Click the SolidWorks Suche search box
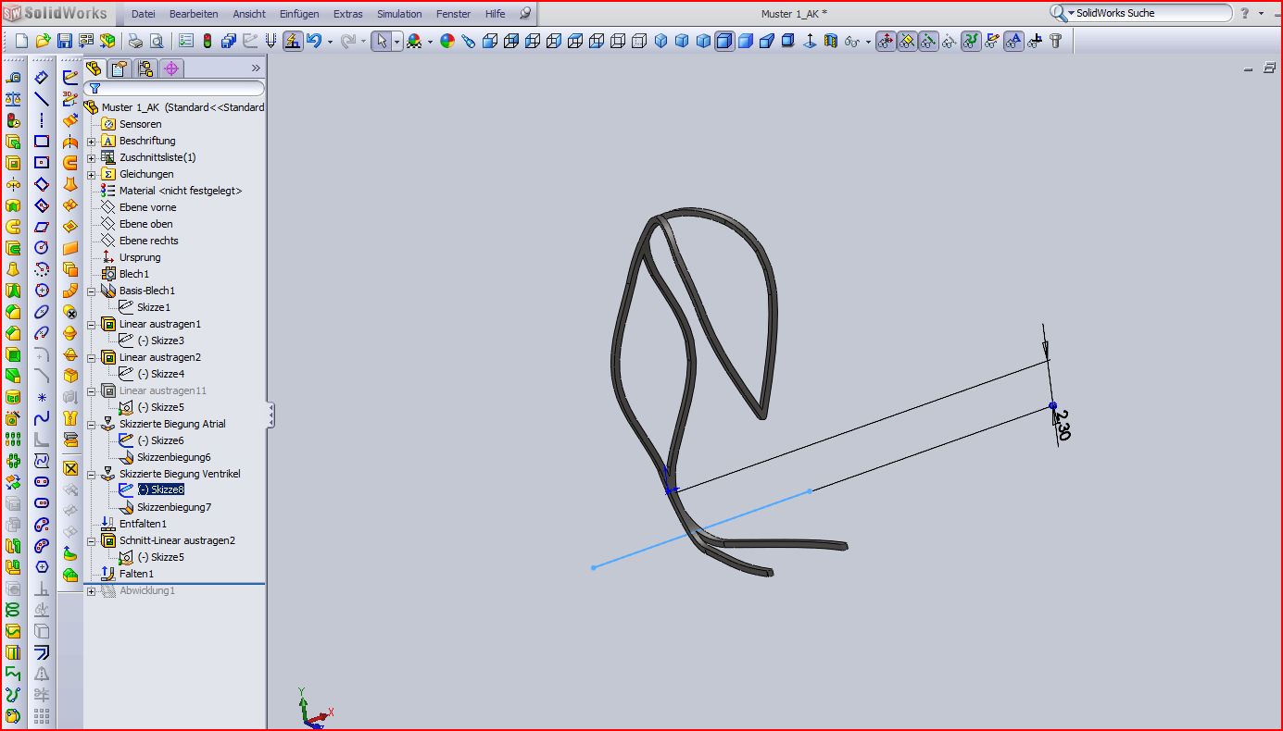The image size is (1283, 731). [1147, 13]
